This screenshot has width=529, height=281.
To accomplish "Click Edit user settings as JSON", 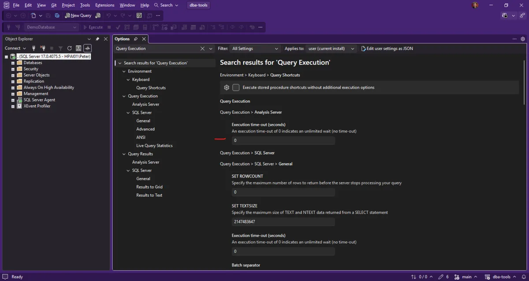I will (x=387, y=48).
